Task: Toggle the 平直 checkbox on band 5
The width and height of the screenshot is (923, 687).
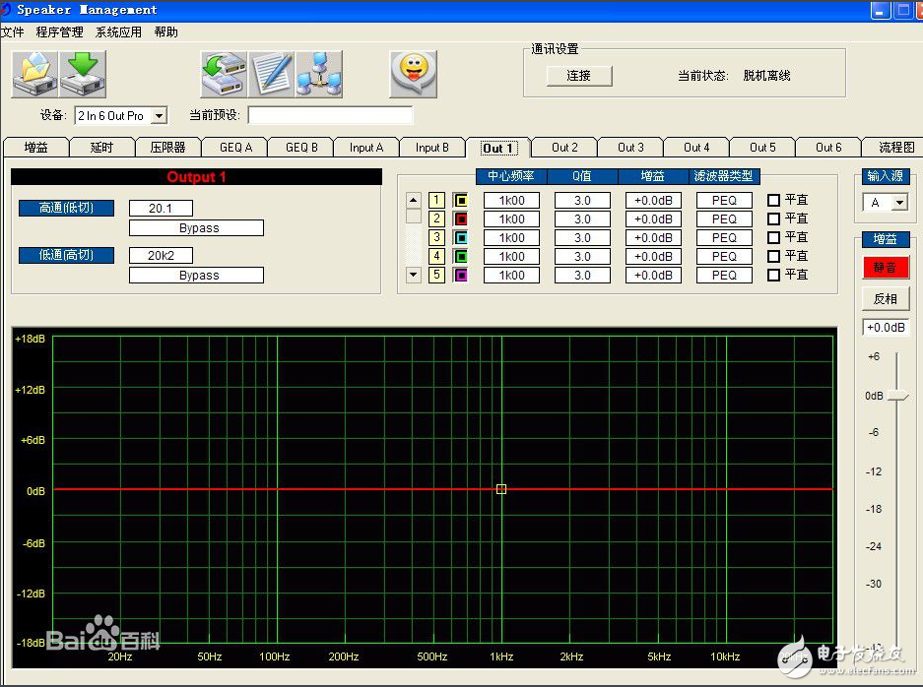Action: (774, 276)
